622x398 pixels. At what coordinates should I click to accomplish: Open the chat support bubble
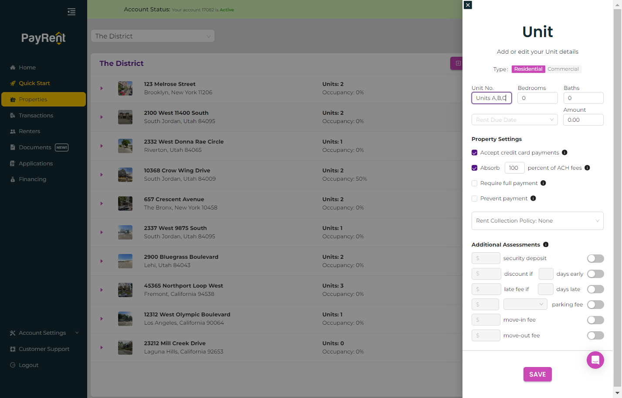(595, 360)
